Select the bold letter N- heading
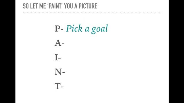The image size is (184, 103). tap(60, 72)
